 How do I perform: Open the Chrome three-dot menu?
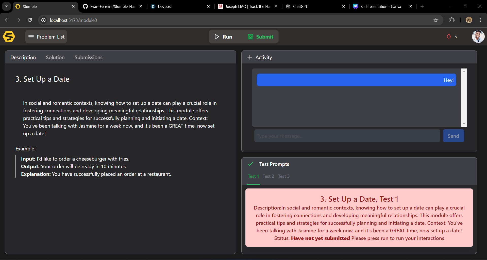(x=480, y=20)
